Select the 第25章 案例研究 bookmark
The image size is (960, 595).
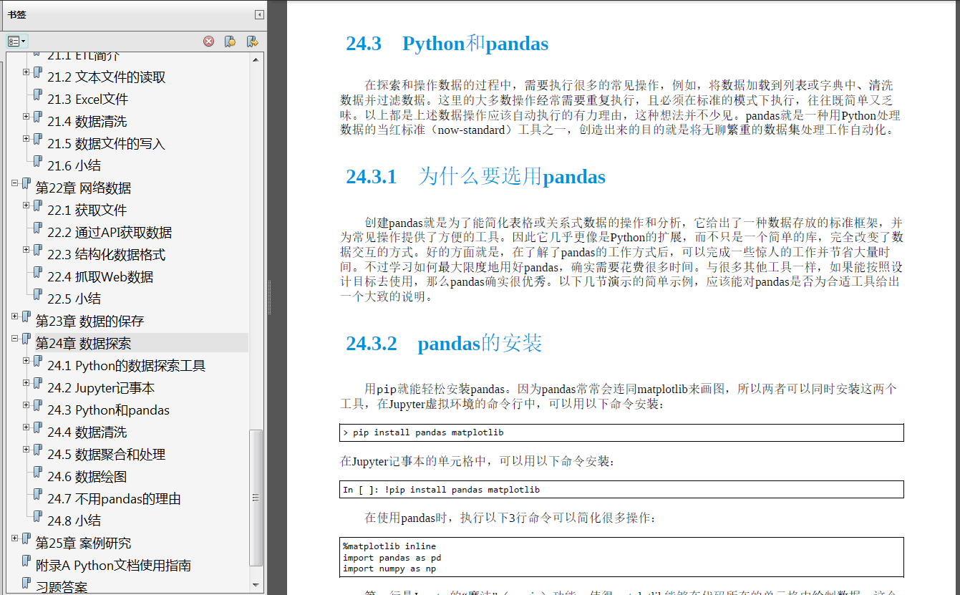84,543
